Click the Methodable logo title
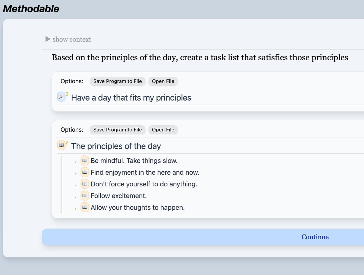This screenshot has width=364, height=275. pos(31,9)
